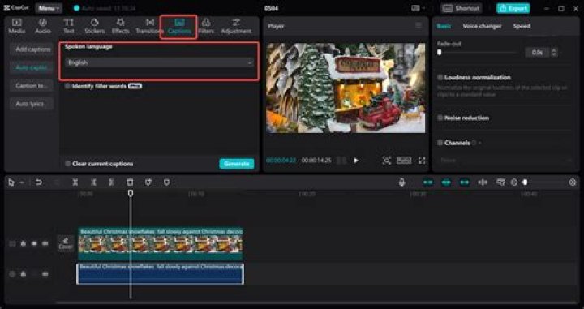Screen dimensions: 584x309
Task: Hide the video track with eye icon
Action: 34,243
